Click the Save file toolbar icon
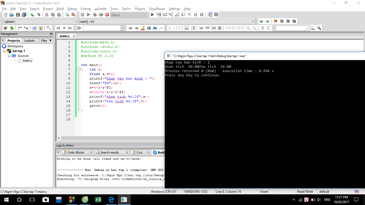Screen dimensions: 365x205 [x=18, y=15]
